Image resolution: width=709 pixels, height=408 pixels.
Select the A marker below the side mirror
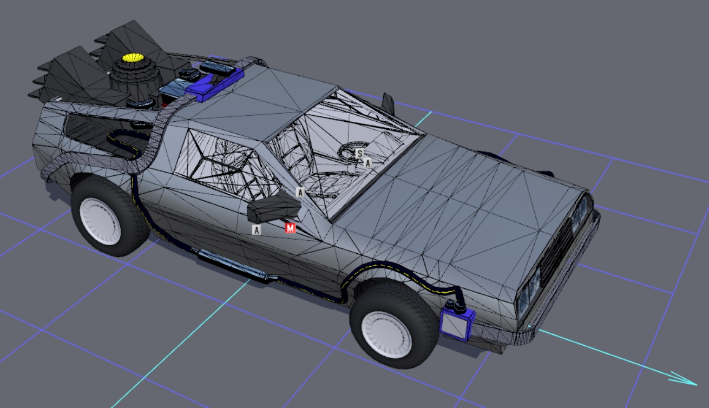click(257, 230)
